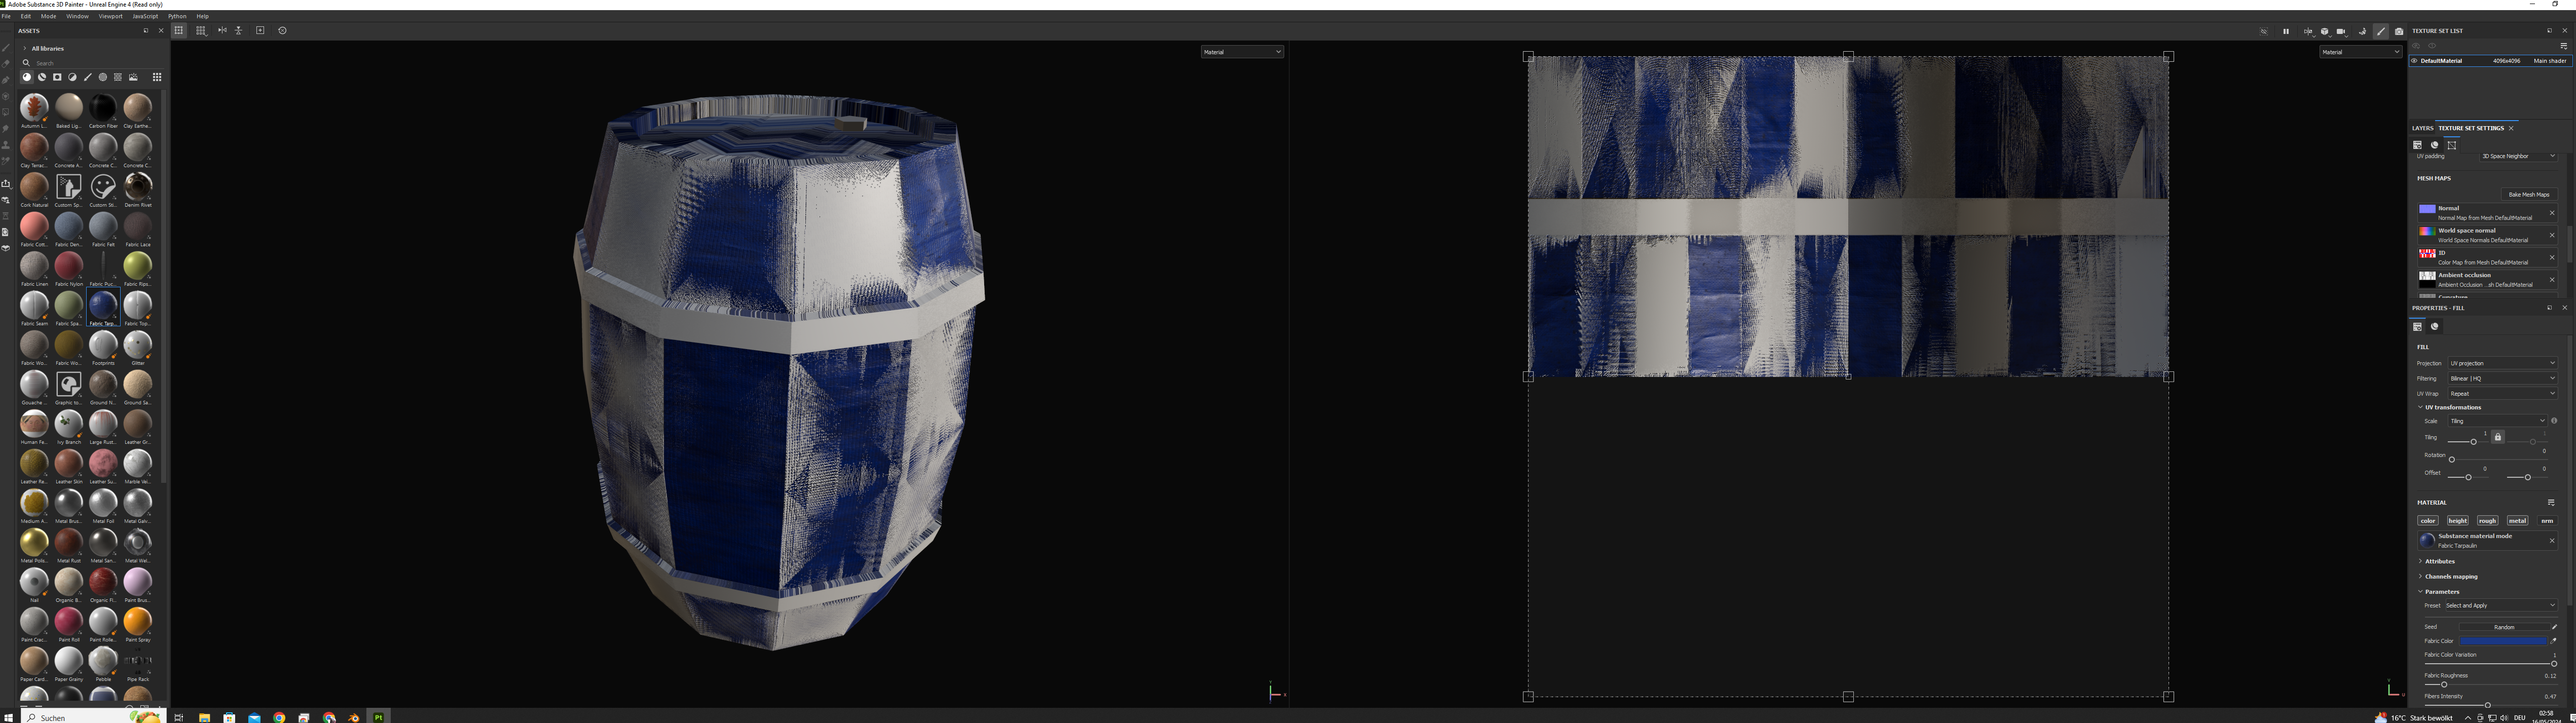Filter assets by smart materials

[42, 77]
